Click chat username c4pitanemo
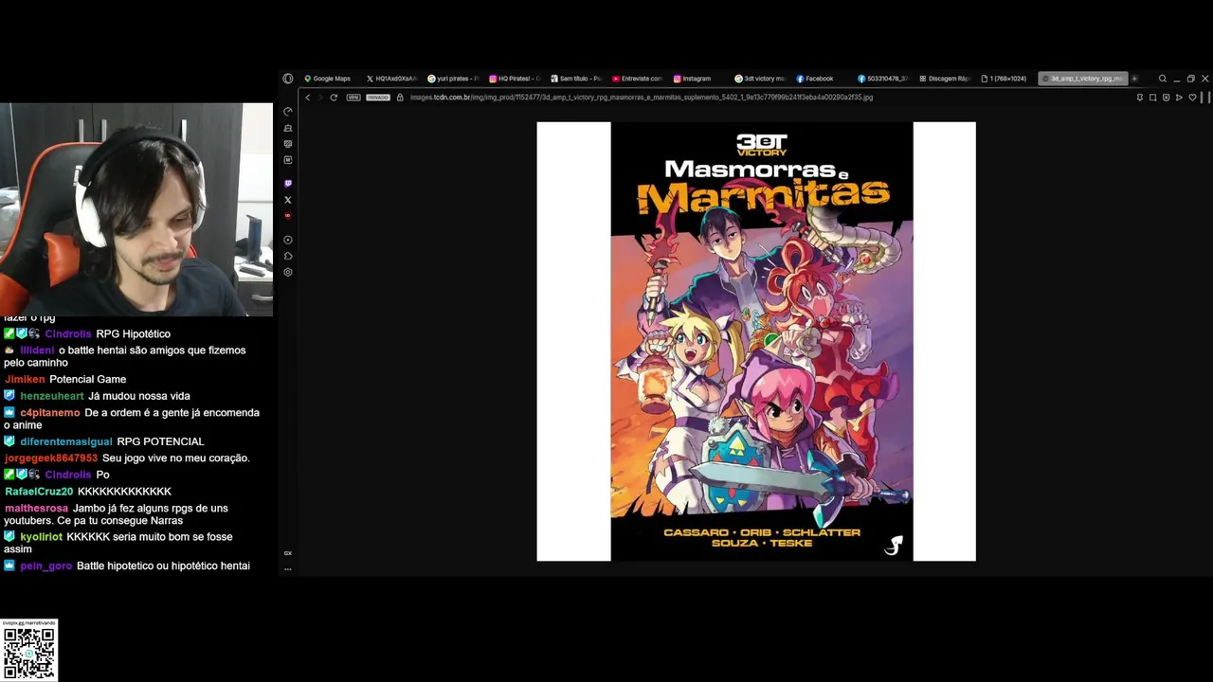The image size is (1213, 682). coord(50,413)
